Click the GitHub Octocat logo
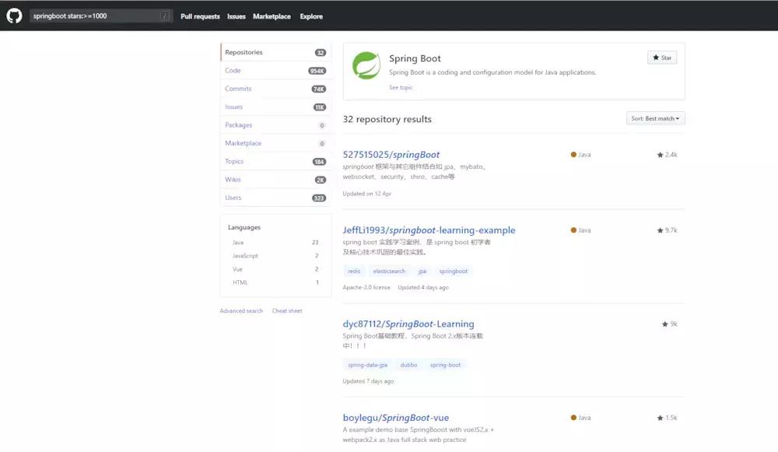The height and width of the screenshot is (452, 778). (14, 16)
